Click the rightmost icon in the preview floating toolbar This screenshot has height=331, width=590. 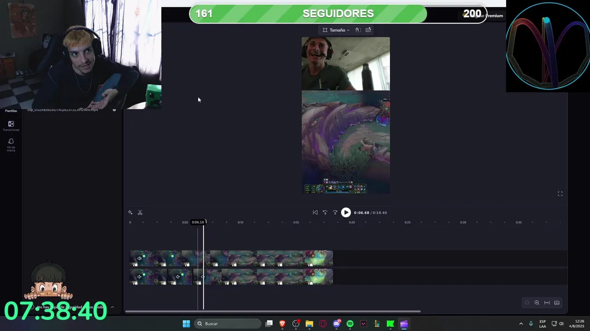click(x=368, y=30)
